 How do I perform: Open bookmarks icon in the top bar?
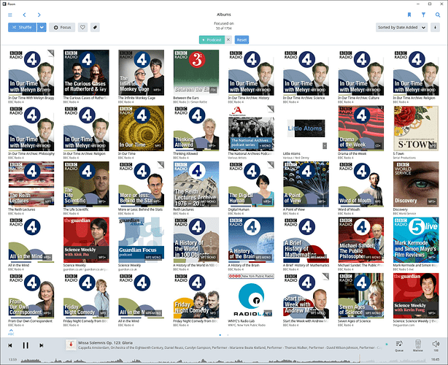(x=409, y=15)
